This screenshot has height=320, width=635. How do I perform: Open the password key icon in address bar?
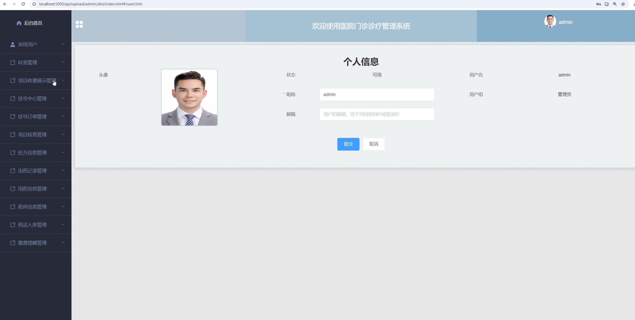pos(599,4)
